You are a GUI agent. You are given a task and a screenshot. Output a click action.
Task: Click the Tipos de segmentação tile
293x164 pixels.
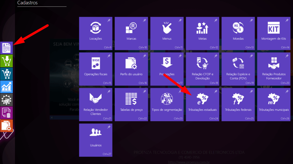tap(167, 104)
